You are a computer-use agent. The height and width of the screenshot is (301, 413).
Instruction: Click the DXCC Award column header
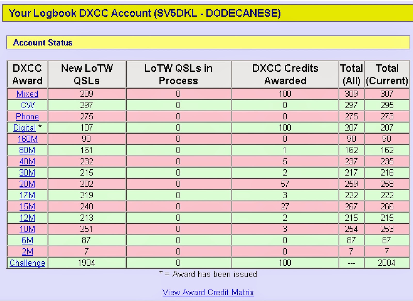click(27, 74)
